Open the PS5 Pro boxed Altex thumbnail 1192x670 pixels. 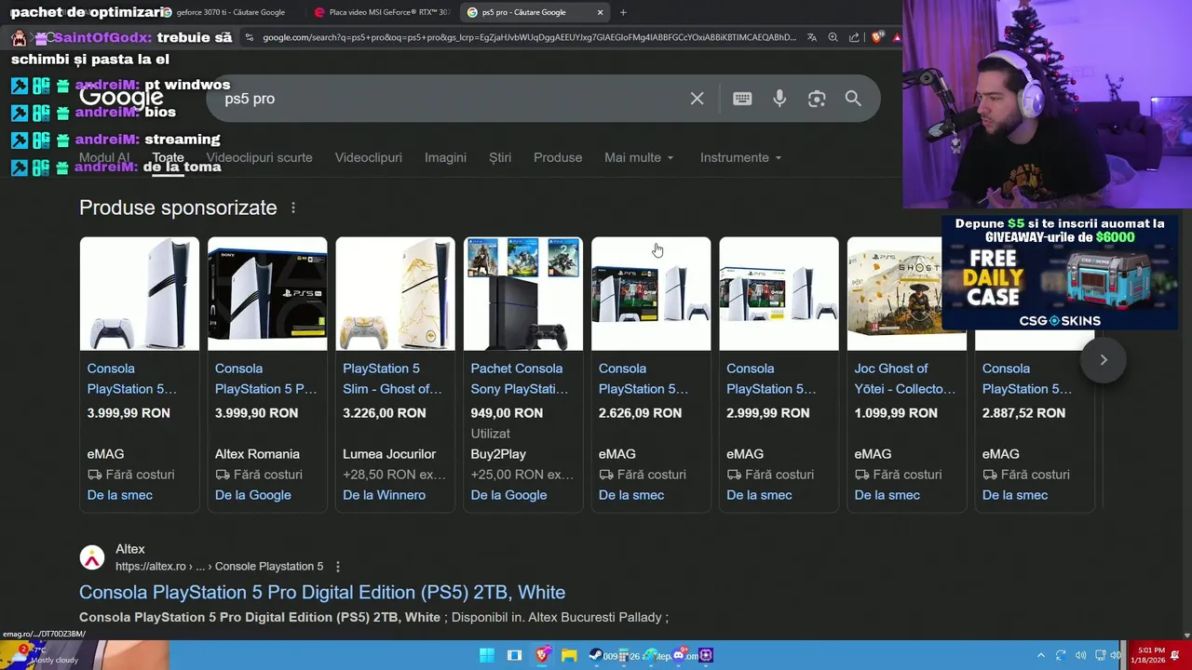click(x=267, y=294)
